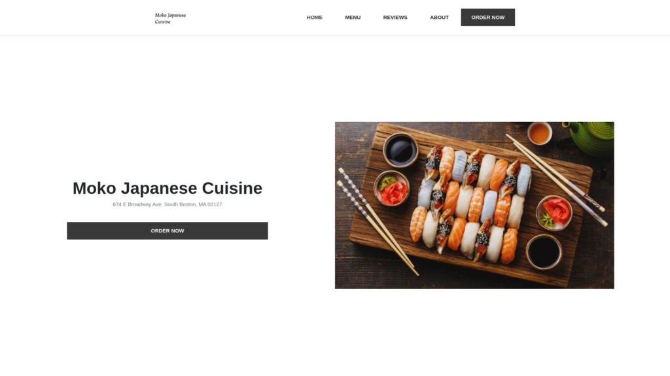Go to the HOME page

[x=315, y=18]
